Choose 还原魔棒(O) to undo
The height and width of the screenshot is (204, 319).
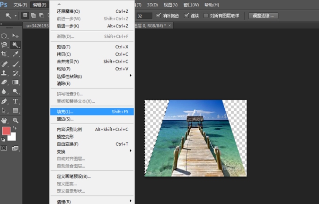[92, 11]
